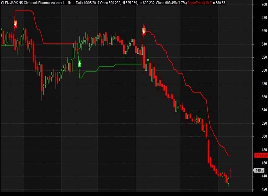Click the 660 price axis label
Screen dimensions: 268x196
[264, 31]
